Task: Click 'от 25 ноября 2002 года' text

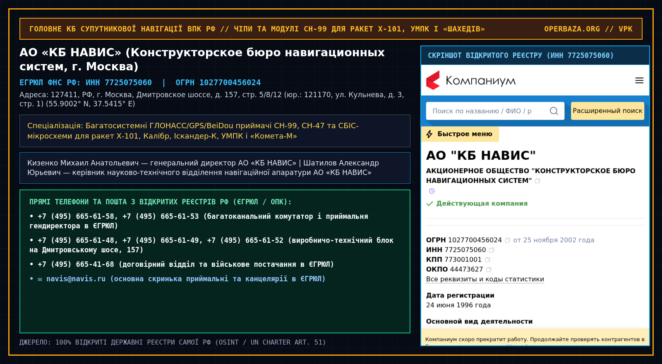Action: click(x=554, y=240)
